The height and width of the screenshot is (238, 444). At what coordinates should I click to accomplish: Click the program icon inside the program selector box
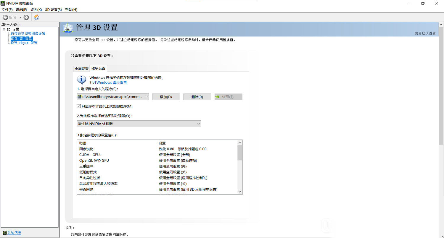click(79, 97)
